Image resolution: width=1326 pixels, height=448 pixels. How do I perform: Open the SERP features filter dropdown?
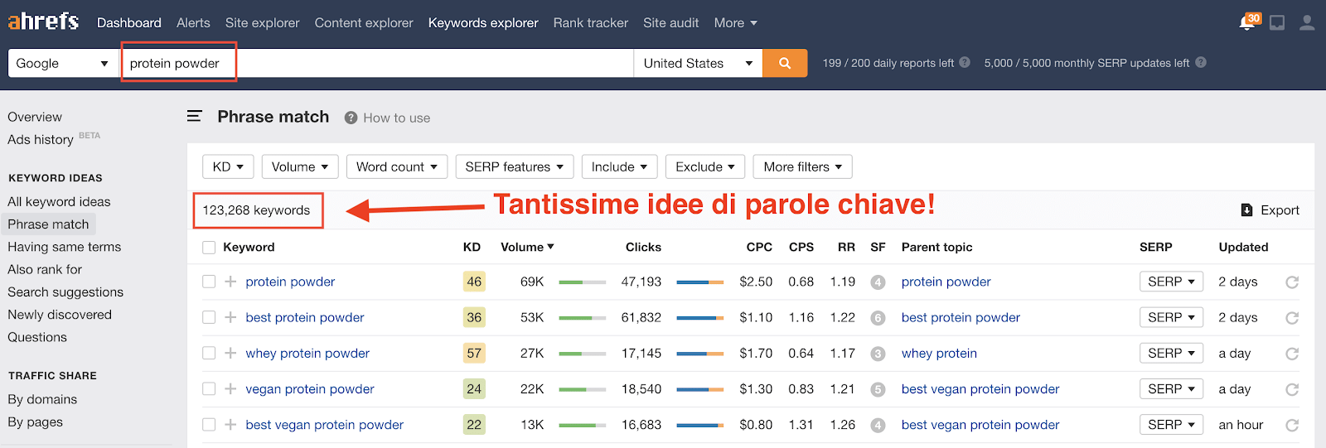click(x=515, y=166)
